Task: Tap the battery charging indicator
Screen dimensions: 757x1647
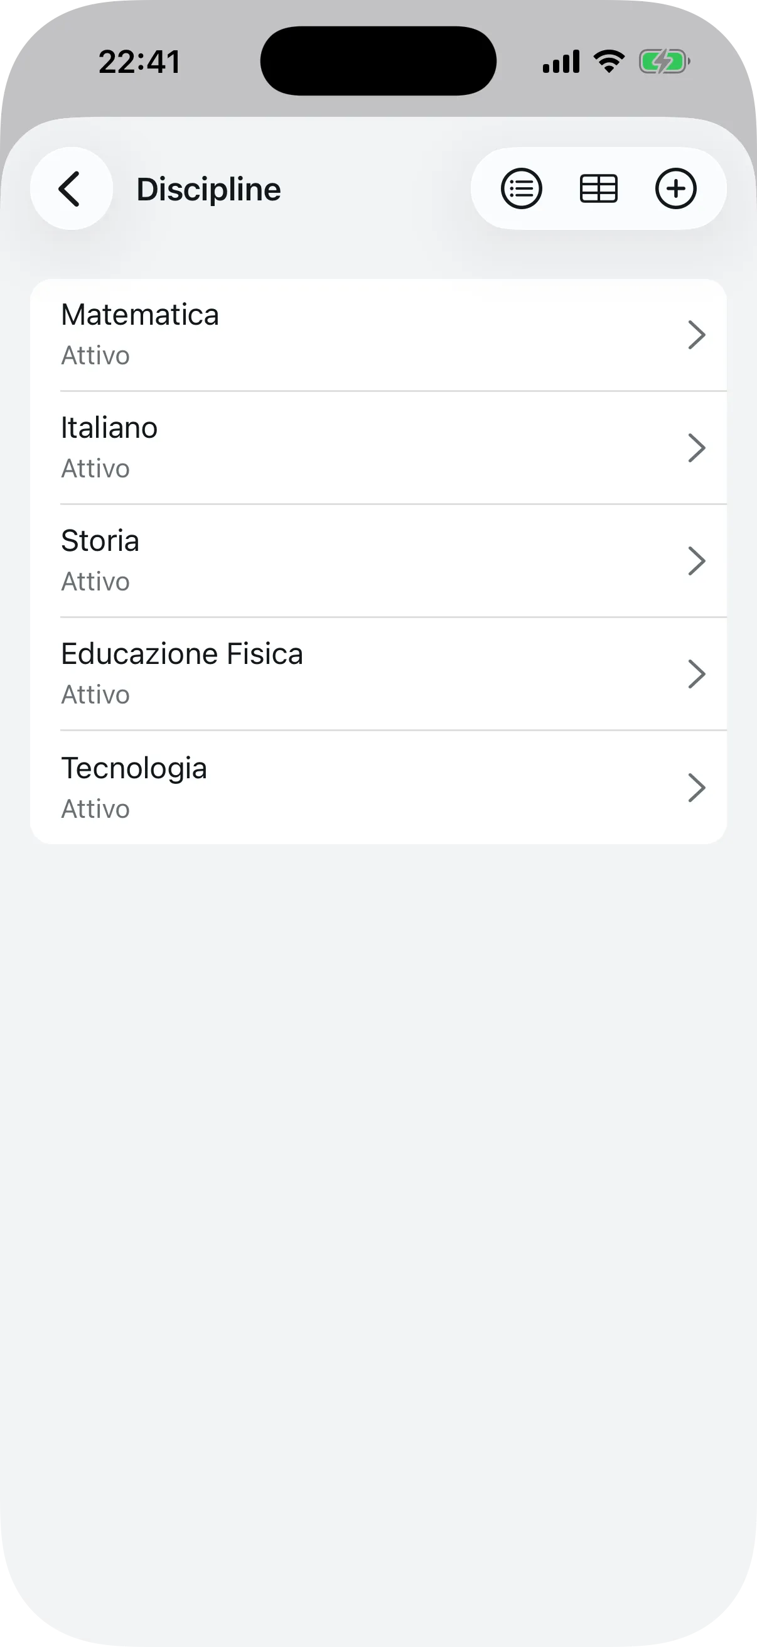Action: [x=663, y=62]
